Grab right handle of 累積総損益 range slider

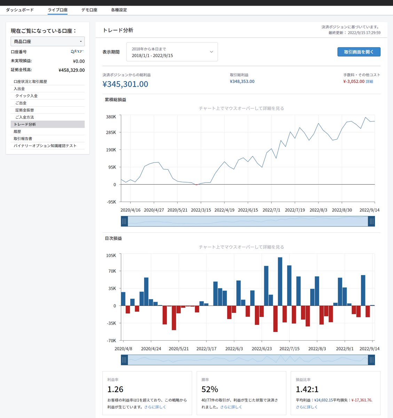371,221
